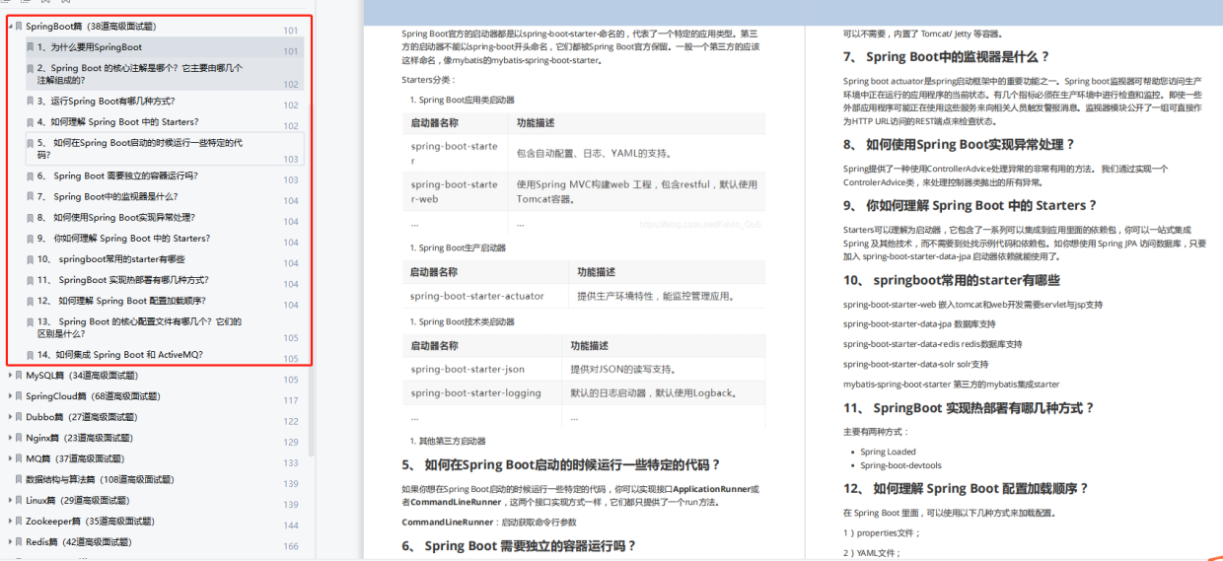1223x561 pixels.
Task: Click page heading 9、你如何理解 Spring Boot 中的 Starters
Action: (971, 205)
